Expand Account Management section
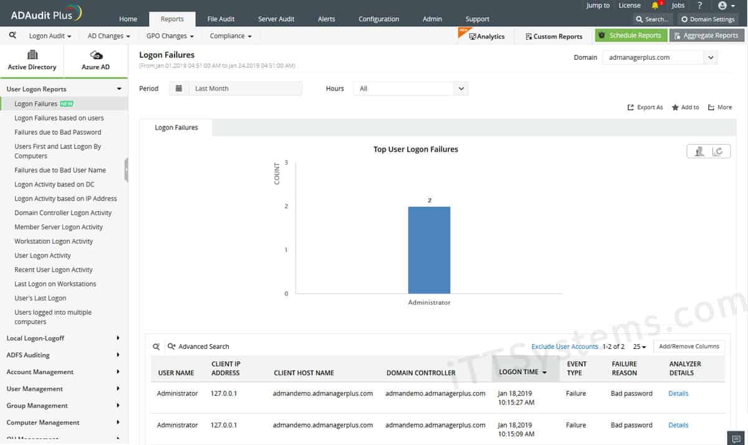Viewport: 748px width, 445px height. point(64,372)
